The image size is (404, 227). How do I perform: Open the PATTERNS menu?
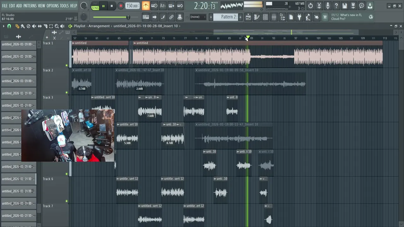[30, 6]
